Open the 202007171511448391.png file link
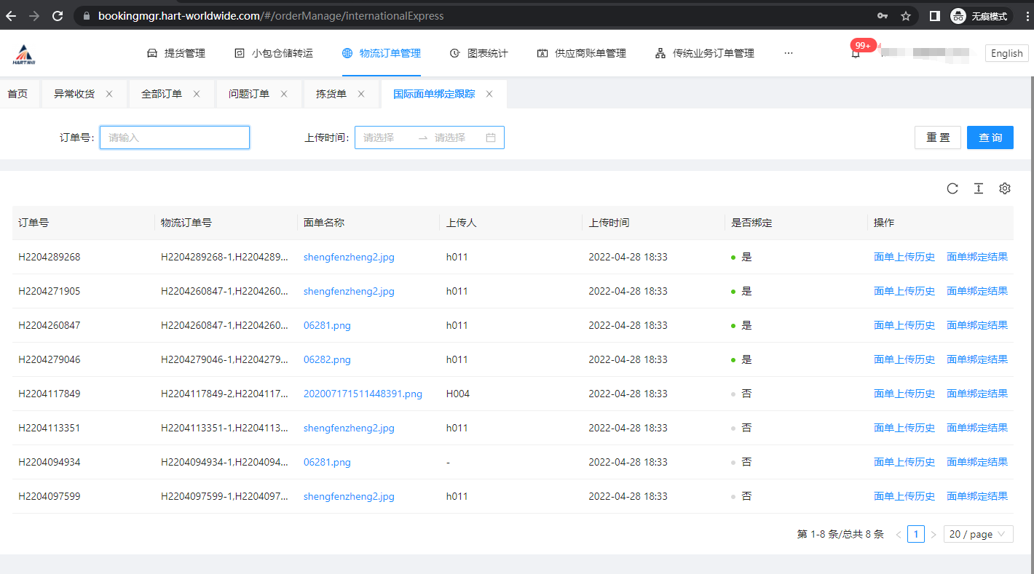Screen dimensions: 1034x574 coord(363,394)
